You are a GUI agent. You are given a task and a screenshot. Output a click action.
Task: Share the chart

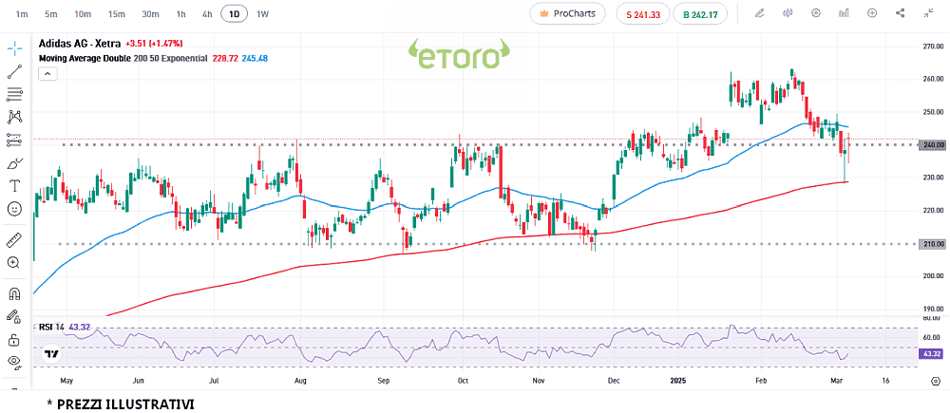(901, 13)
